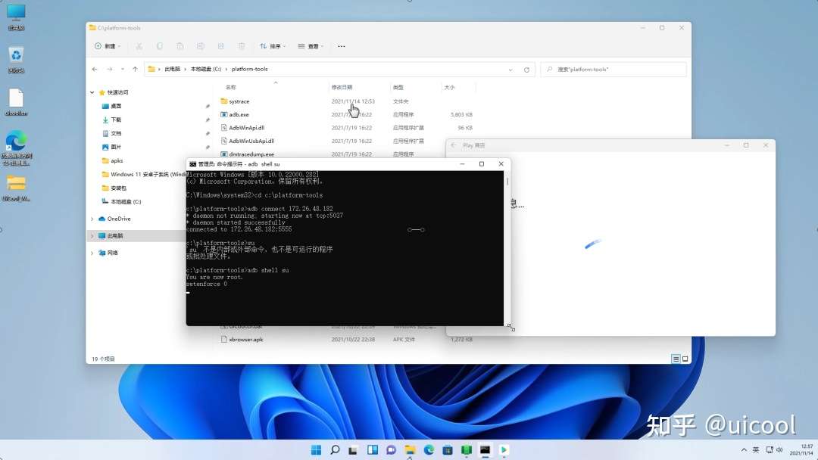The height and width of the screenshot is (460, 818).
Task: Open Microsoft Store on taskbar
Action: pyautogui.click(x=448, y=449)
